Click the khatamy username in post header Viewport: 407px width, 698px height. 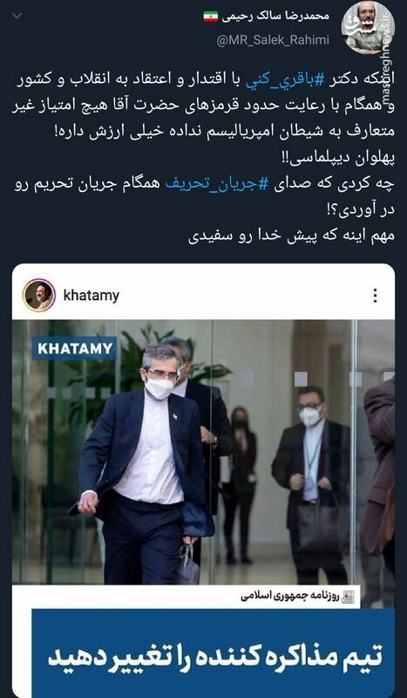click(92, 295)
